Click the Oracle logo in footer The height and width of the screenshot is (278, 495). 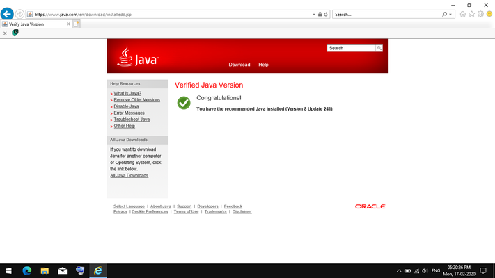pyautogui.click(x=370, y=206)
